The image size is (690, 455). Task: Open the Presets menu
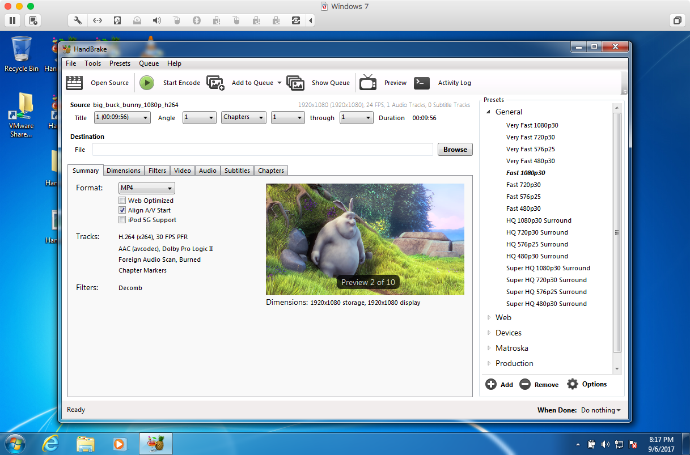(x=120, y=63)
